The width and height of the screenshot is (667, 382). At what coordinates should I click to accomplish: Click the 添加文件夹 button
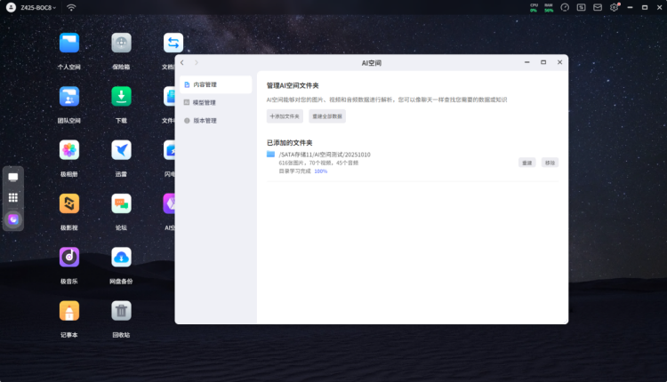[x=285, y=116]
